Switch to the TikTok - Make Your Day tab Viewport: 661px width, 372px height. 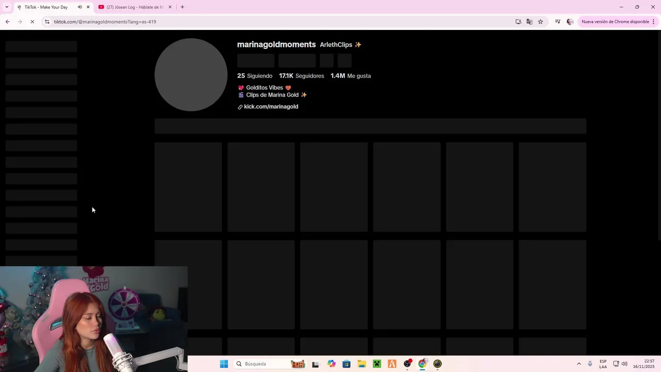pyautogui.click(x=45, y=7)
